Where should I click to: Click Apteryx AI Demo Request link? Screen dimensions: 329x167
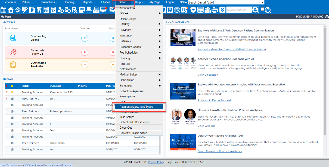214,100
